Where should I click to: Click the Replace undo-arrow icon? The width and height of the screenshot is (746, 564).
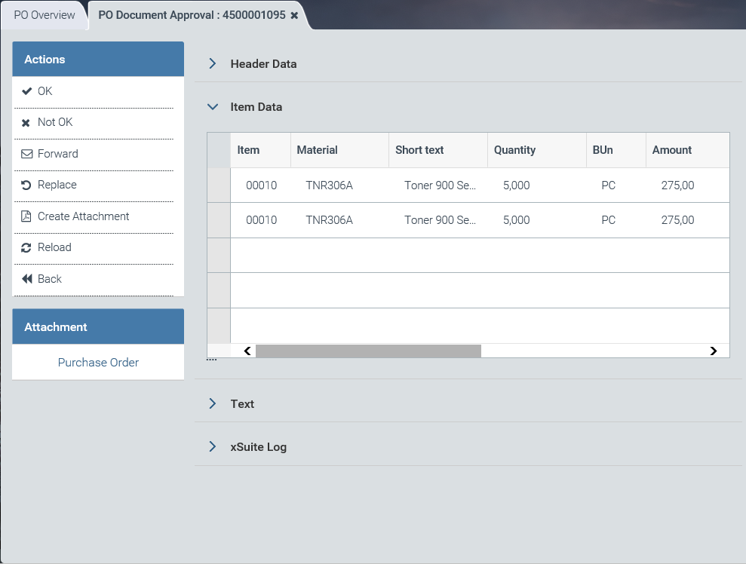tap(26, 185)
